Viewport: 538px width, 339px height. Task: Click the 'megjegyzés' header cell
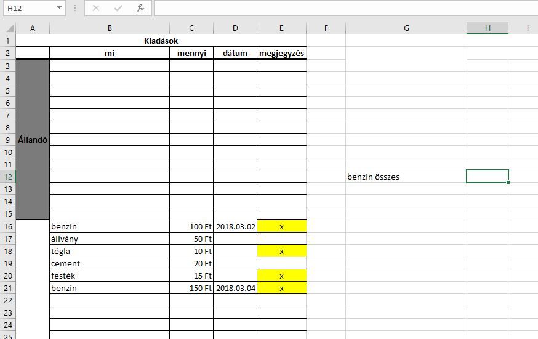click(281, 53)
